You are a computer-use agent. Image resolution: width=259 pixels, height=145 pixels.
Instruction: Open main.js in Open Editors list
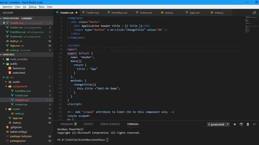pos(26,41)
